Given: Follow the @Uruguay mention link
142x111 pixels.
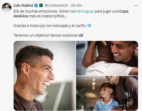Looking at the screenshot, I should 85,12.
